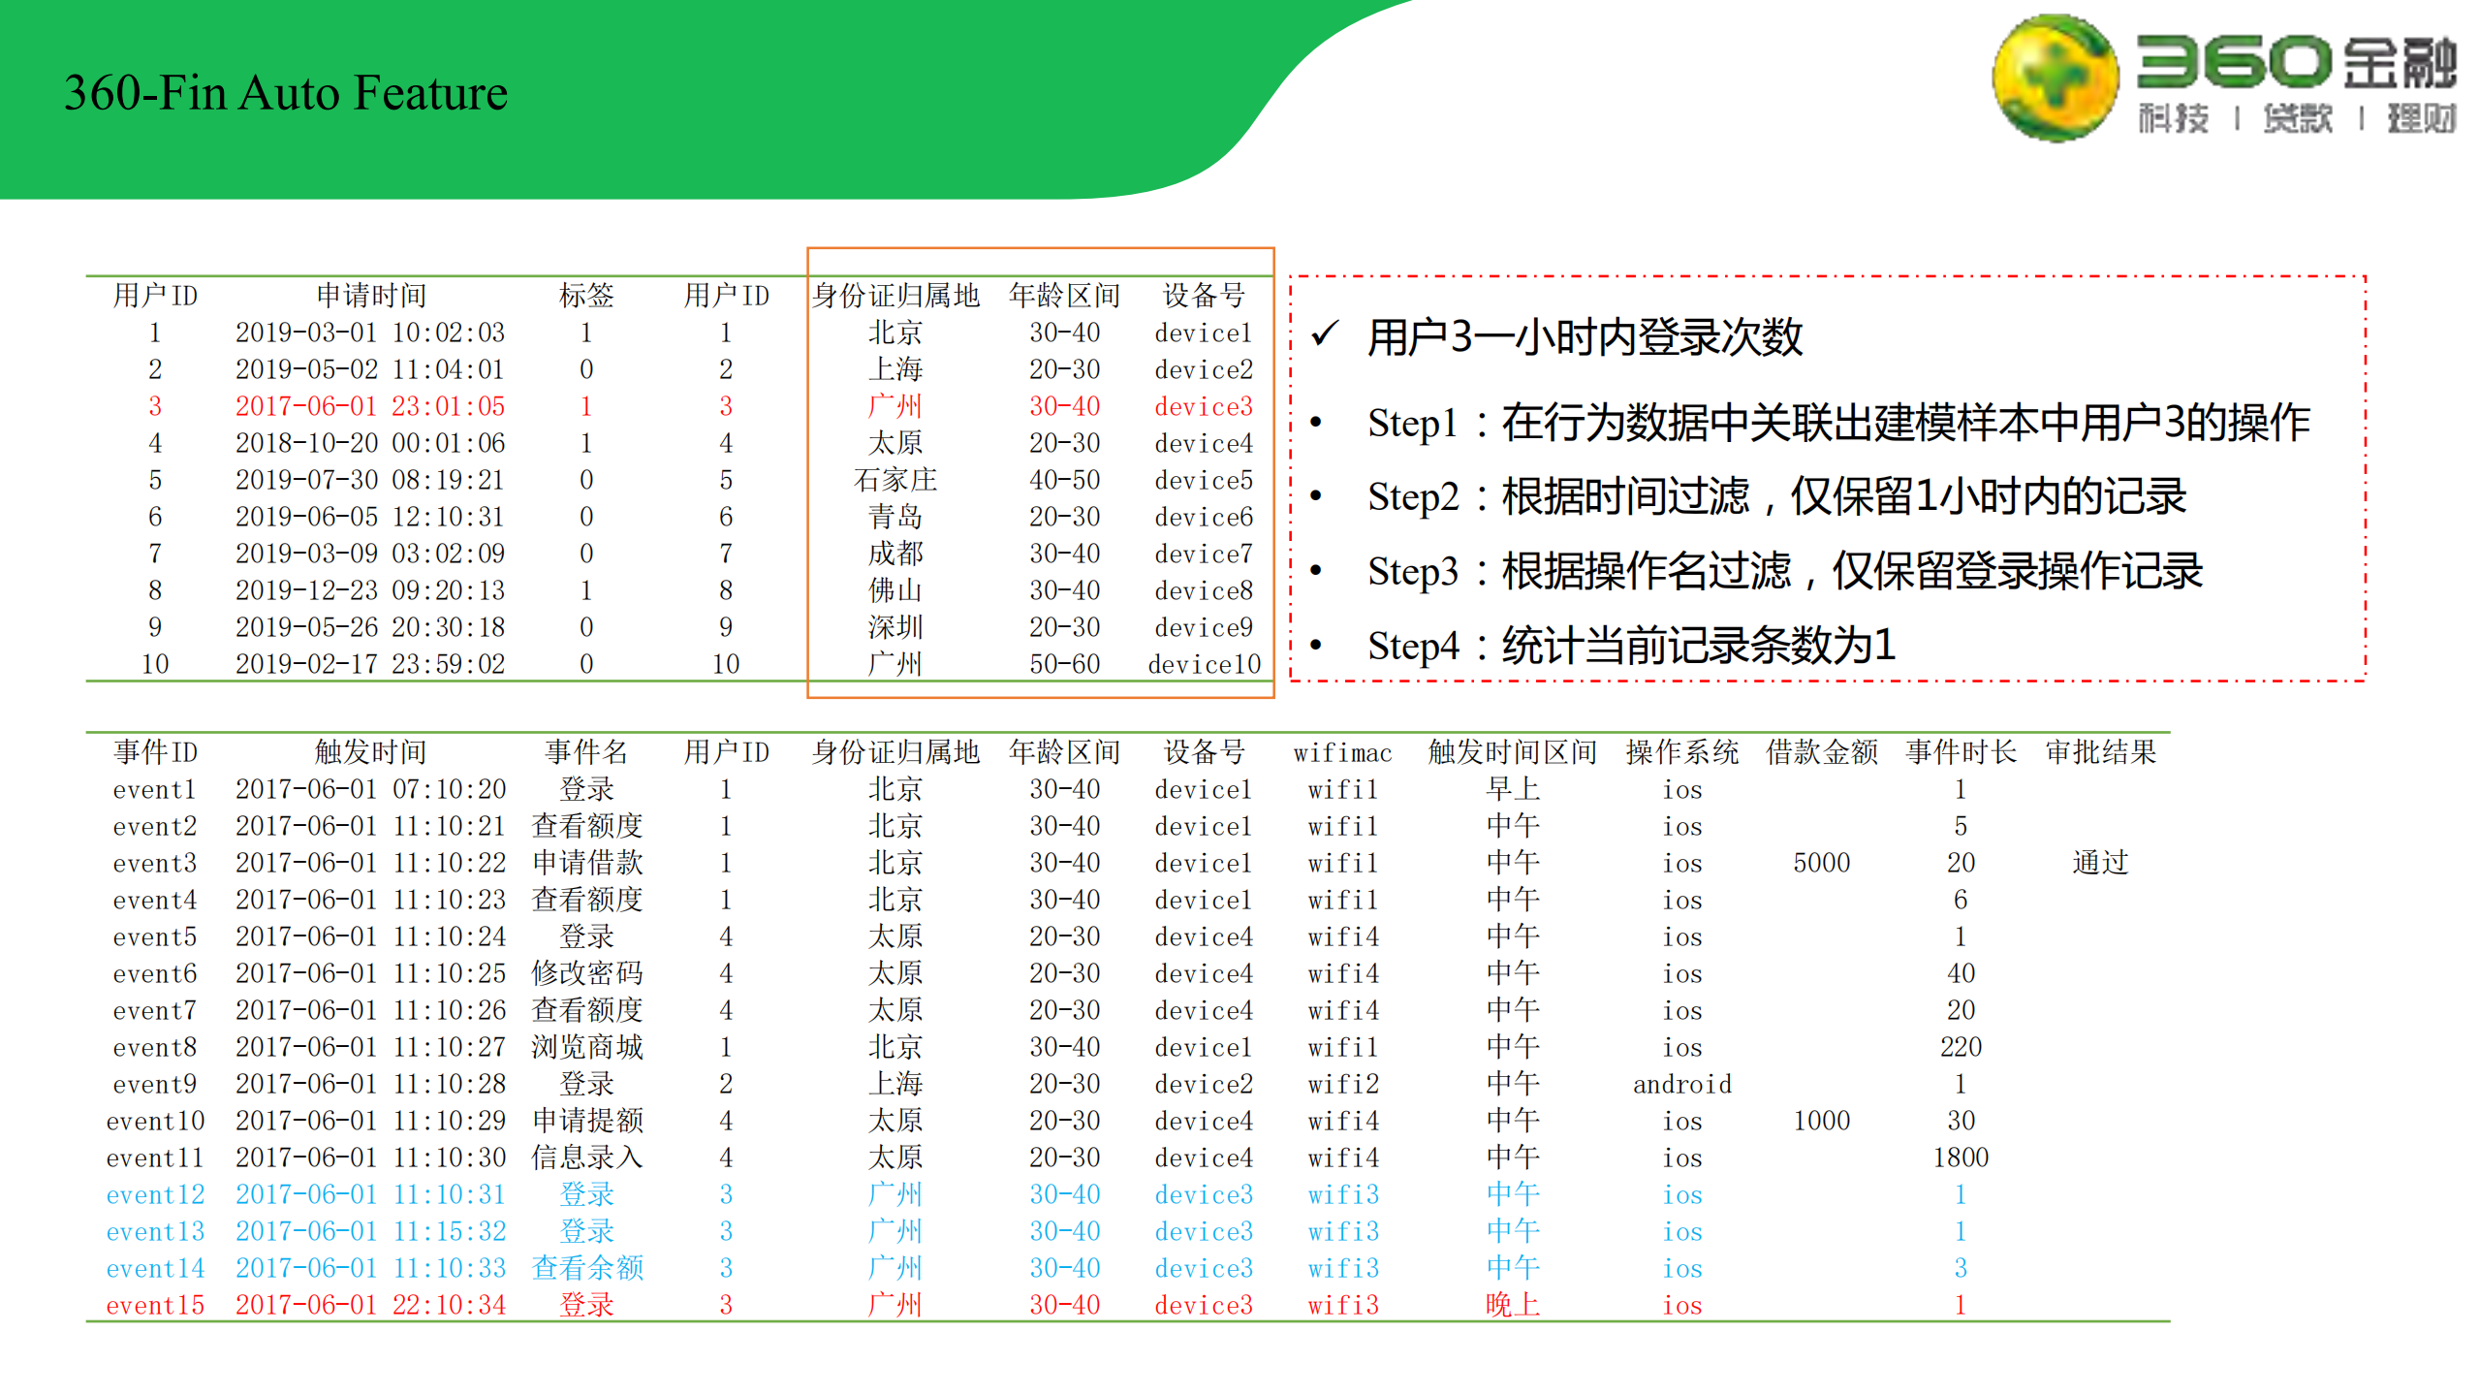2480x1395 pixels.
Task: Click the wifi3 entry for event12
Action: click(x=1344, y=1194)
